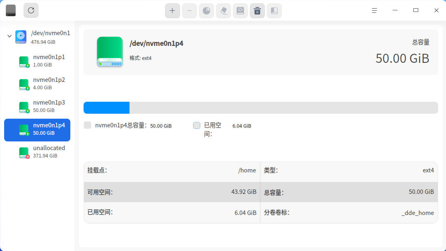Click the nvme0n1p4总容量 legend label
The height and width of the screenshot is (251, 446).
121,125
